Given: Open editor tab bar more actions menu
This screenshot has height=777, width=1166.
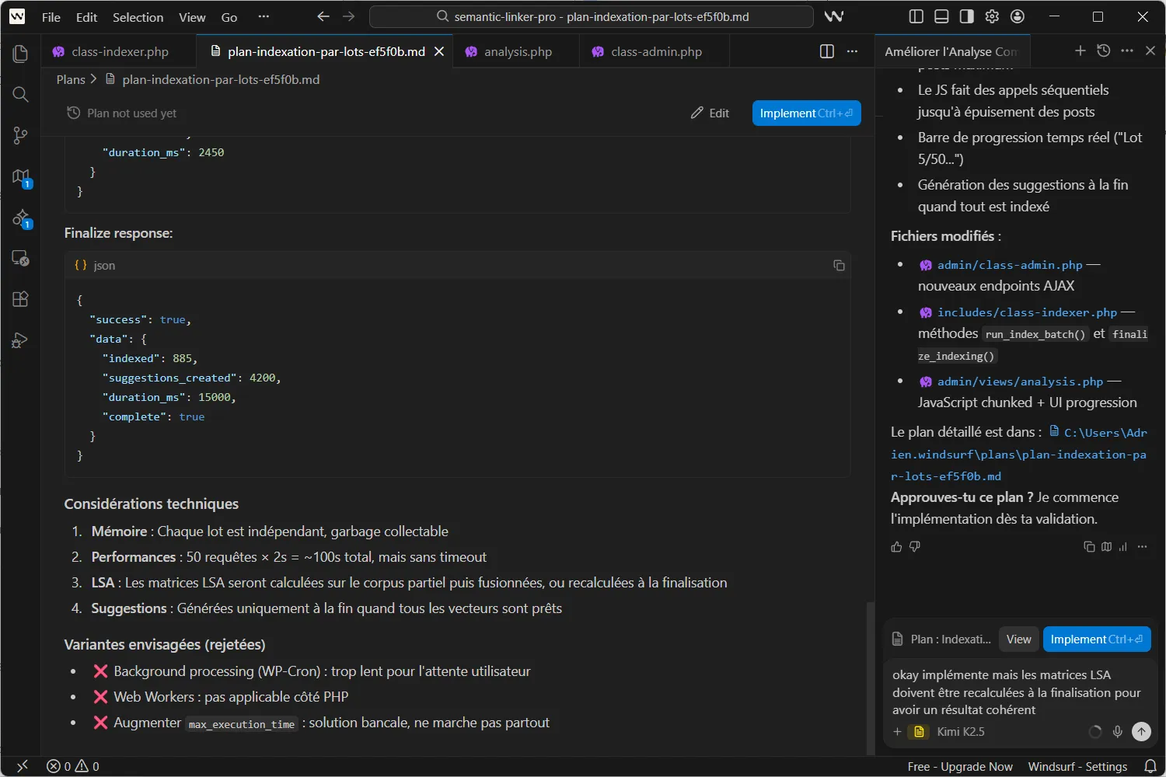Looking at the screenshot, I should 852,51.
